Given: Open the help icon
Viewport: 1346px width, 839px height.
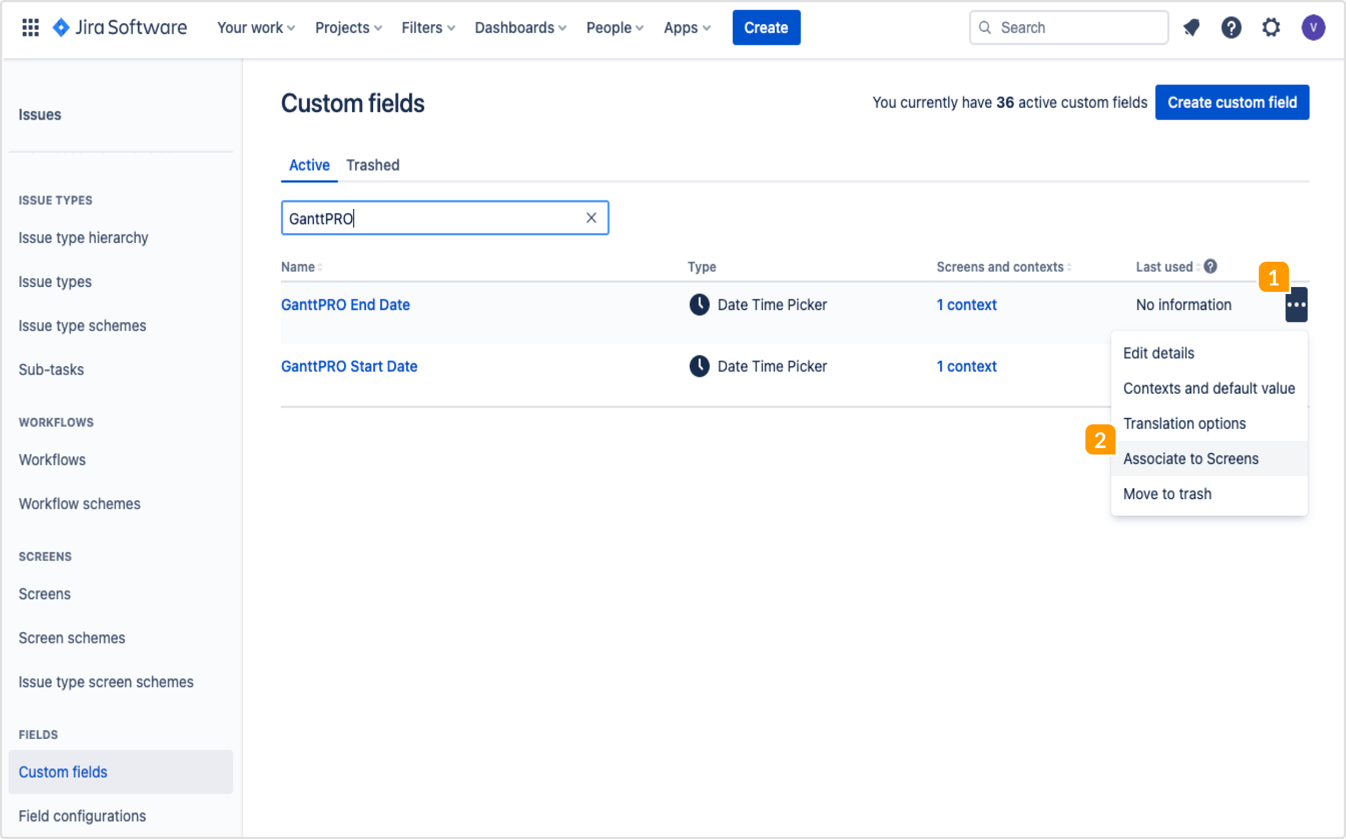Looking at the screenshot, I should pos(1231,27).
